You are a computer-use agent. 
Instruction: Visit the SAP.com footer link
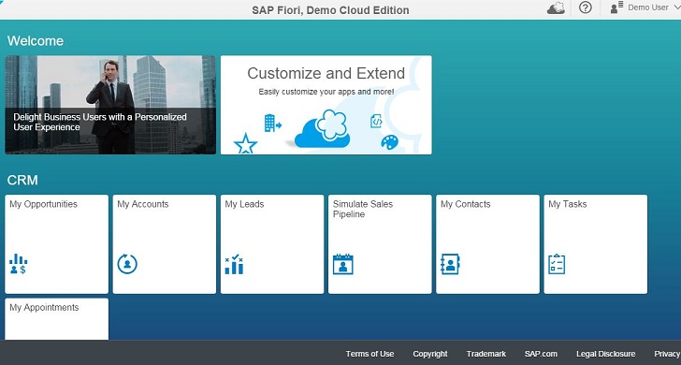541,354
